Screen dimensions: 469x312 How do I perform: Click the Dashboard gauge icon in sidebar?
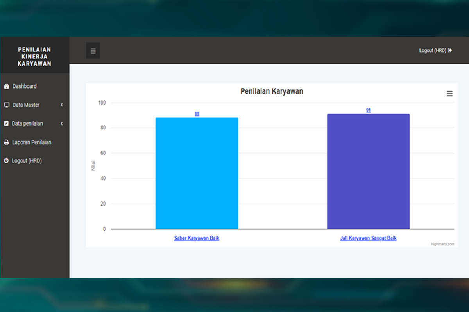(x=6, y=87)
